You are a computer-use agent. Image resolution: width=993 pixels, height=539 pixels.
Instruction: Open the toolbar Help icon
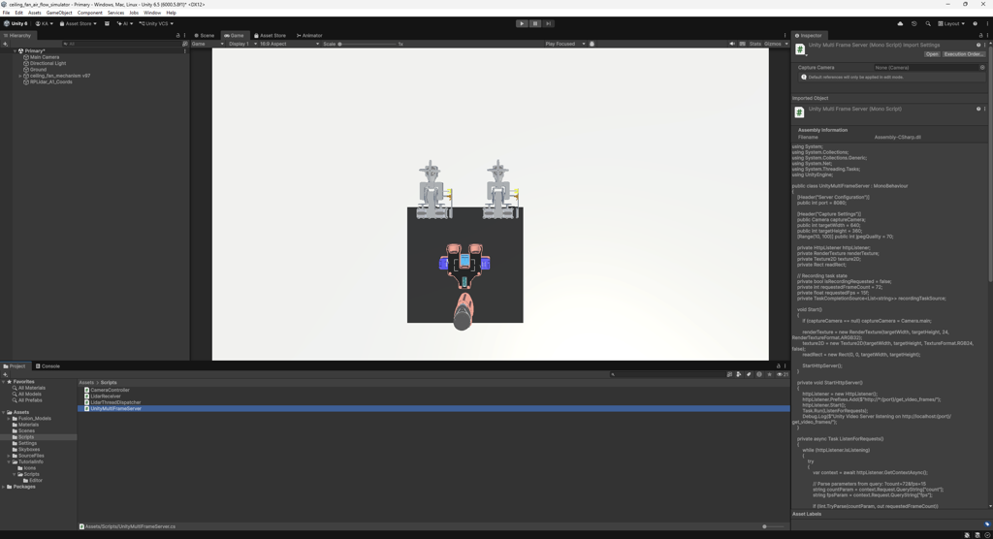(x=975, y=23)
